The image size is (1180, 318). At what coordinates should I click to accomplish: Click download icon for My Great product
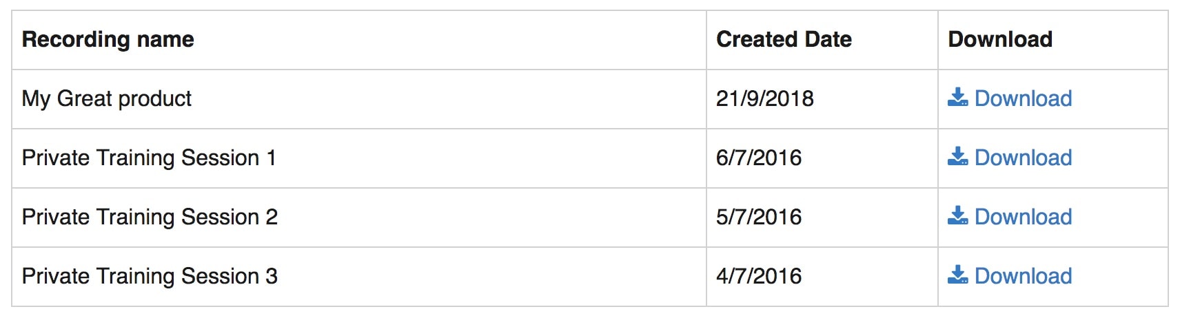[x=957, y=97]
